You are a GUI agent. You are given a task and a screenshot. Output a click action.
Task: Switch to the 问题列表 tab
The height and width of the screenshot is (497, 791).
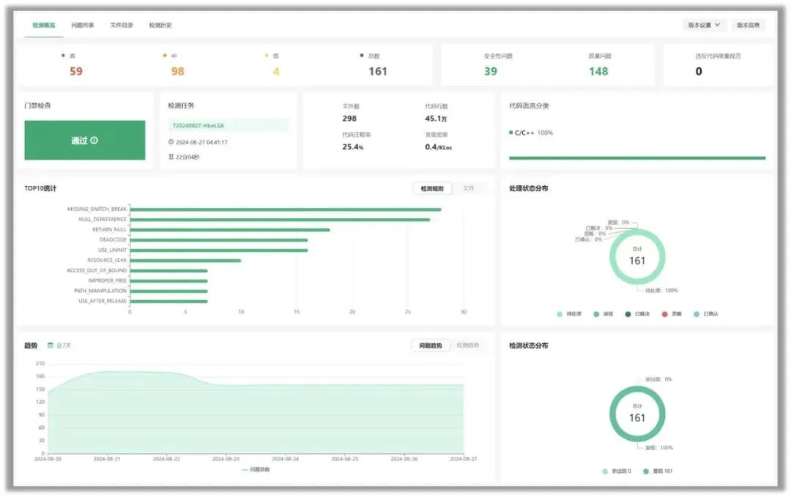click(x=83, y=25)
